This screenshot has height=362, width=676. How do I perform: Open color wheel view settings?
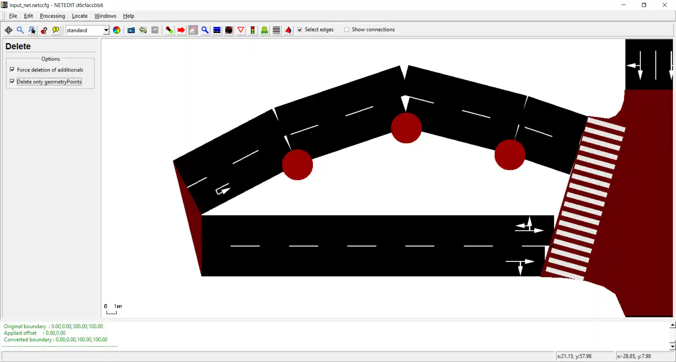117,30
